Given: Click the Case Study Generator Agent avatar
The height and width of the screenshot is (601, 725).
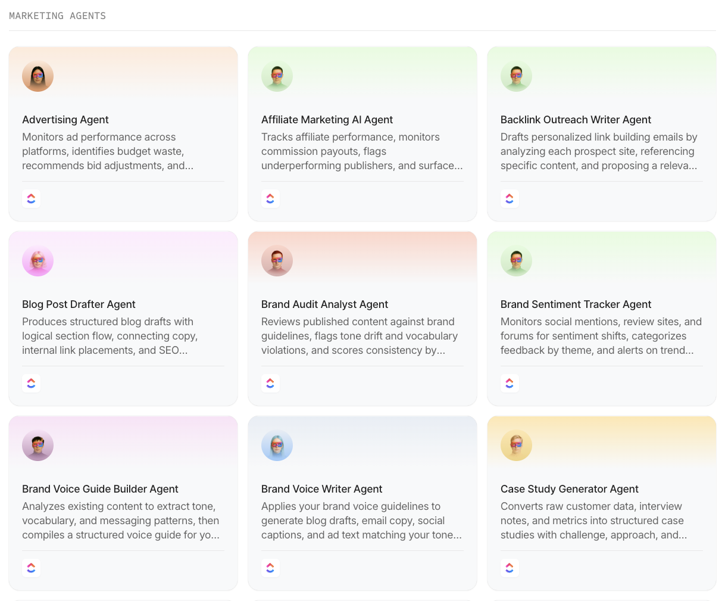Looking at the screenshot, I should (516, 445).
